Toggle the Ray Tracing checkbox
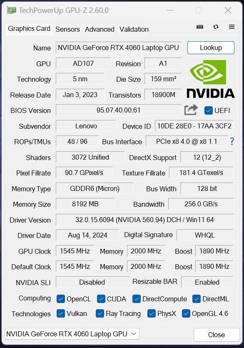 tap(100, 313)
